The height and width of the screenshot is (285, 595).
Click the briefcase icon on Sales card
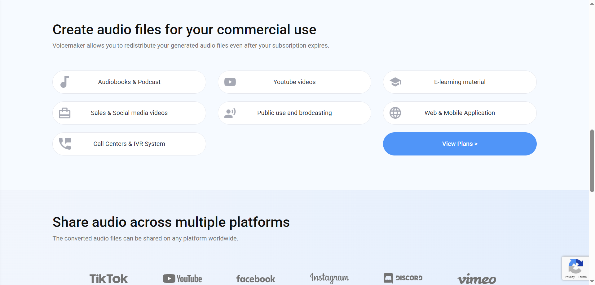point(64,113)
